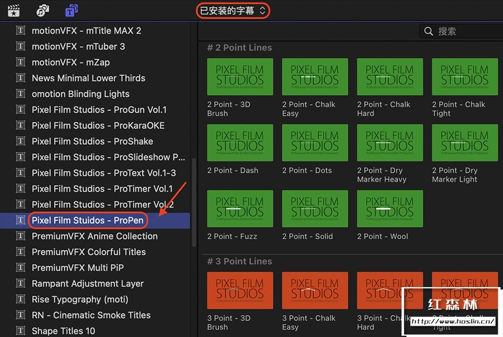
Task: Click the 2 Point - Solid thumbnail
Action: click(x=315, y=209)
